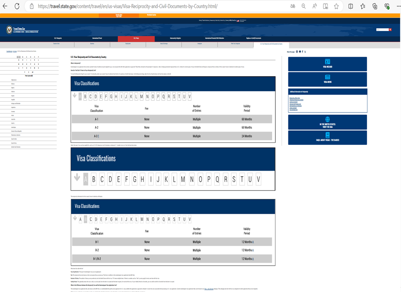Click the footnote 1 link beside A-3
This screenshot has width=401, height=292.
tap(99, 136)
